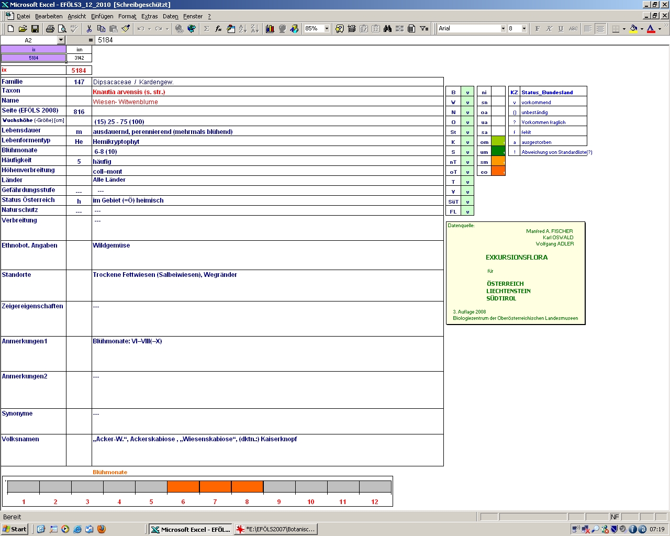Click the Redo arrow icon
Image resolution: width=670 pixels, height=536 pixels.
[158, 29]
